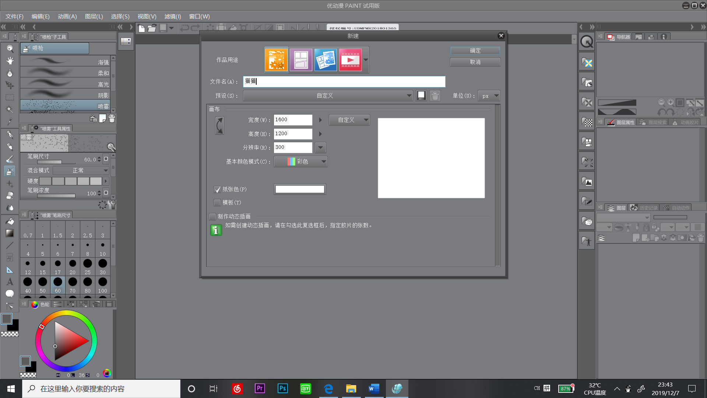Click the swap width and height icon

pyautogui.click(x=219, y=126)
